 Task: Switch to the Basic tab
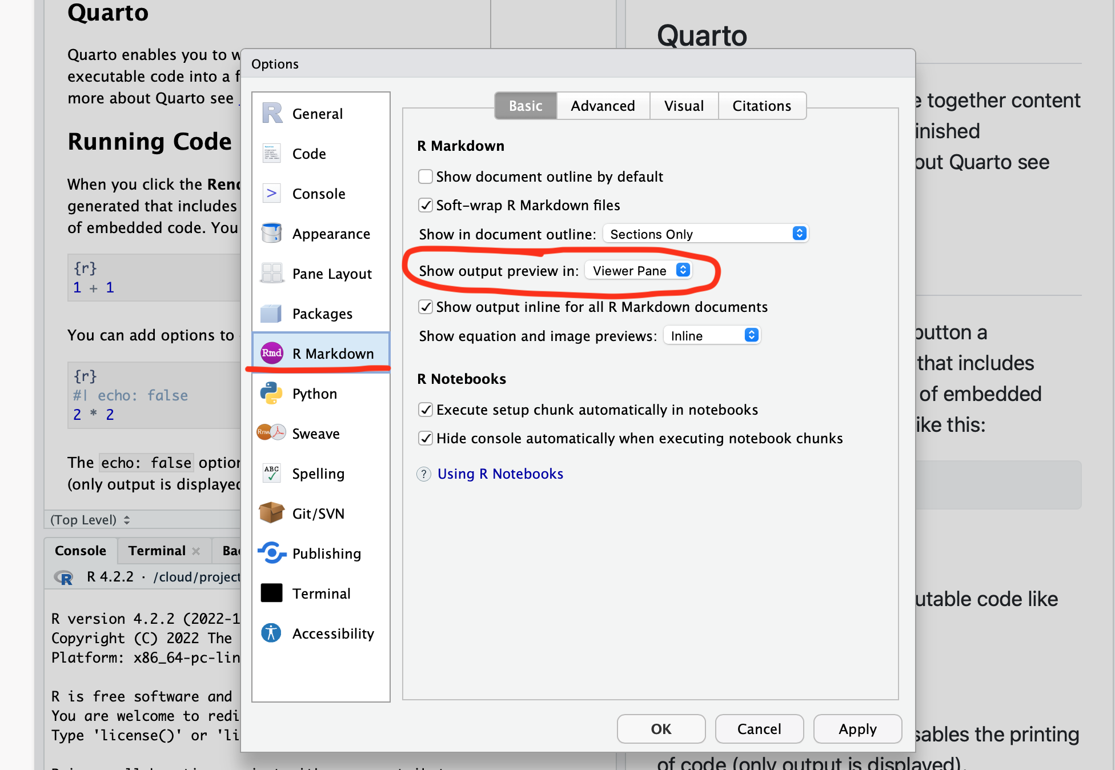tap(526, 106)
